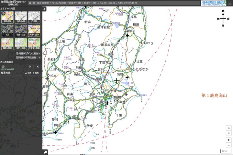
Task: Remove the displayed layer with X icon
Action: click(38, 67)
